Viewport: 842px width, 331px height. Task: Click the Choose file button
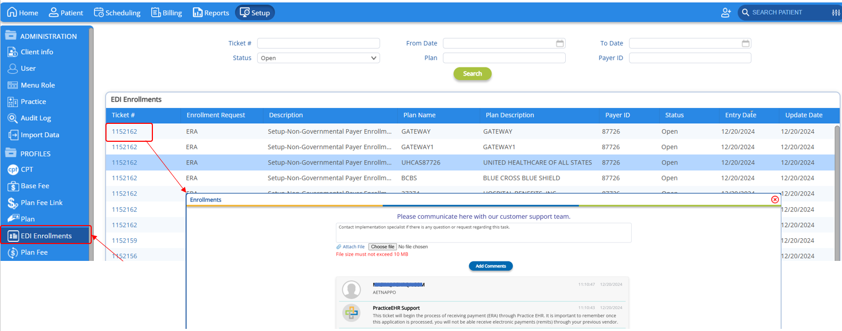[382, 247]
